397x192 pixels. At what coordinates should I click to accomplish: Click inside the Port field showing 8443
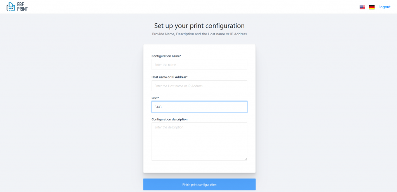tap(199, 107)
